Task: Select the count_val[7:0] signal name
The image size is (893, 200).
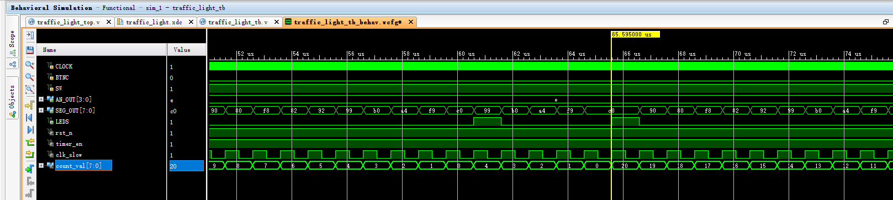Action: click(78, 166)
